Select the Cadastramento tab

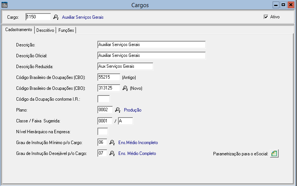18,30
